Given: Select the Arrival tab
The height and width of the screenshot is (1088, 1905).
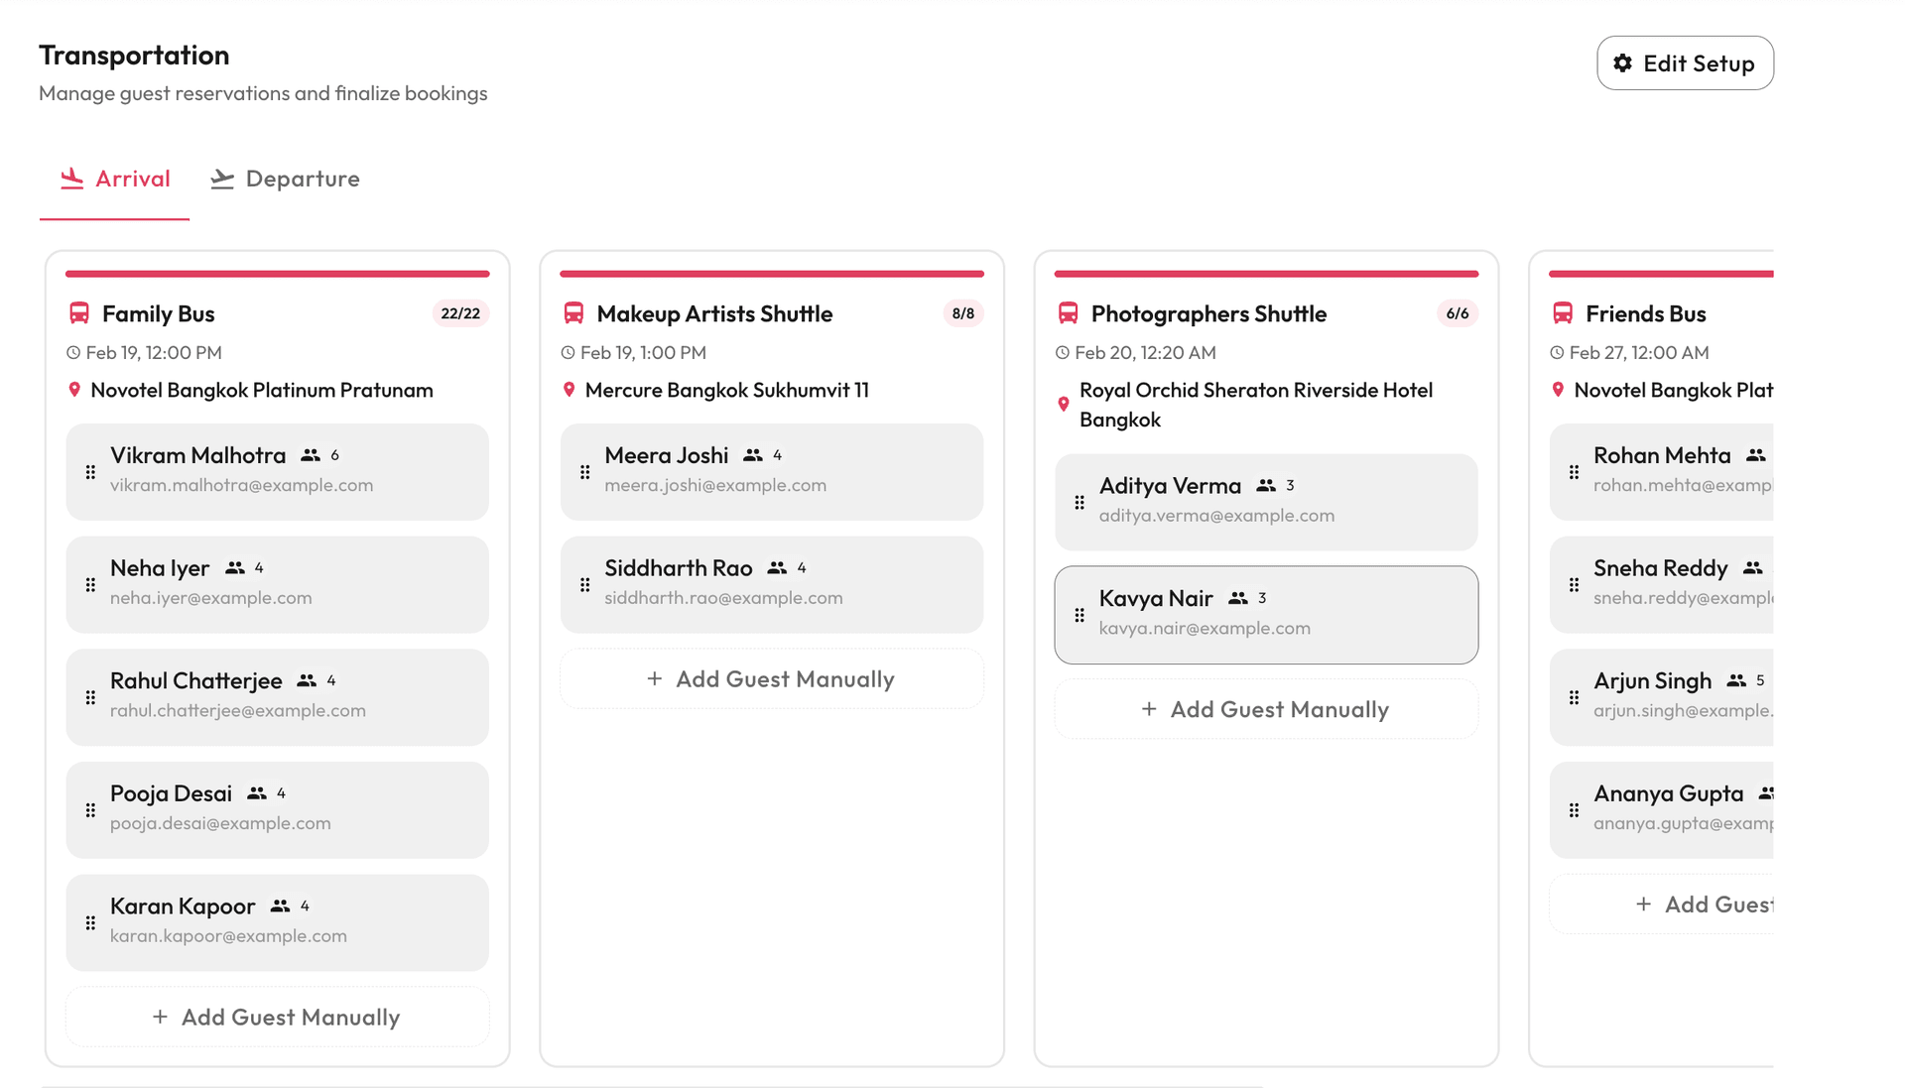Looking at the screenshot, I should click(x=114, y=179).
